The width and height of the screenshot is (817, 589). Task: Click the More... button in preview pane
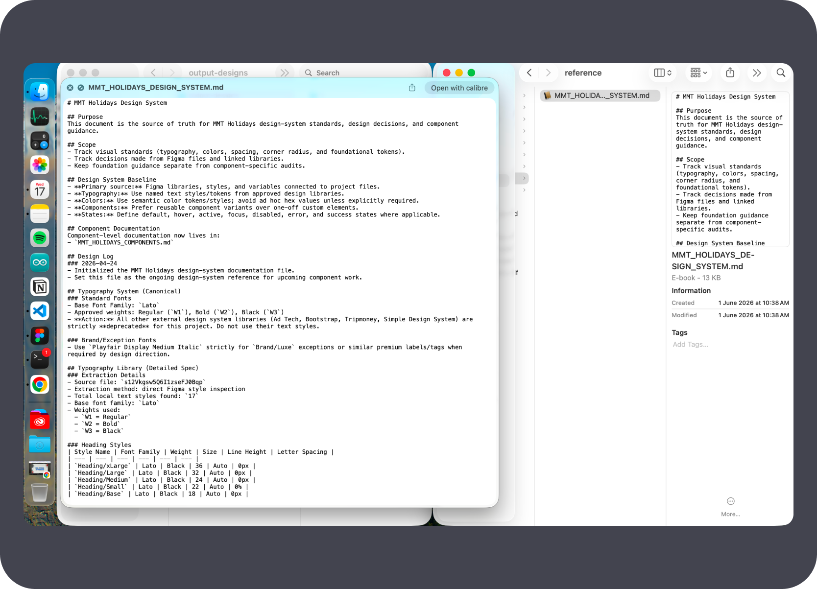[730, 507]
